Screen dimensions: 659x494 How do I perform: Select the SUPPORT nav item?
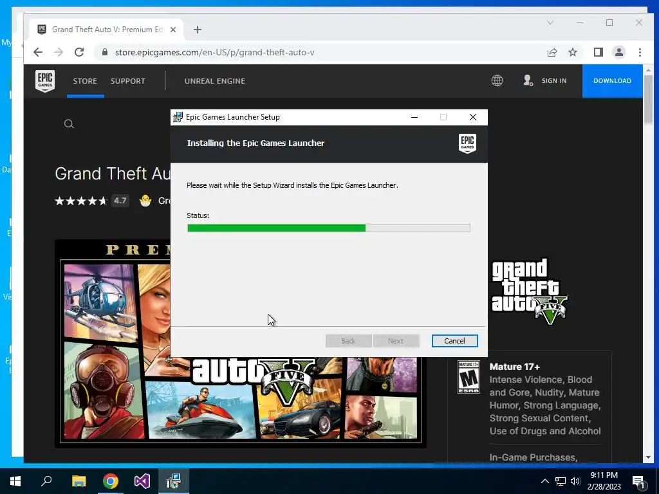[x=128, y=81]
